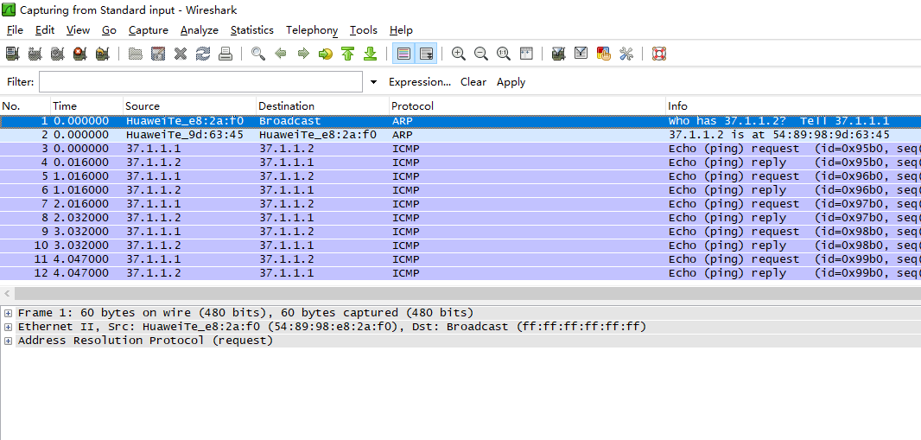
Task: Stop the running capture icon
Action: tap(79, 54)
